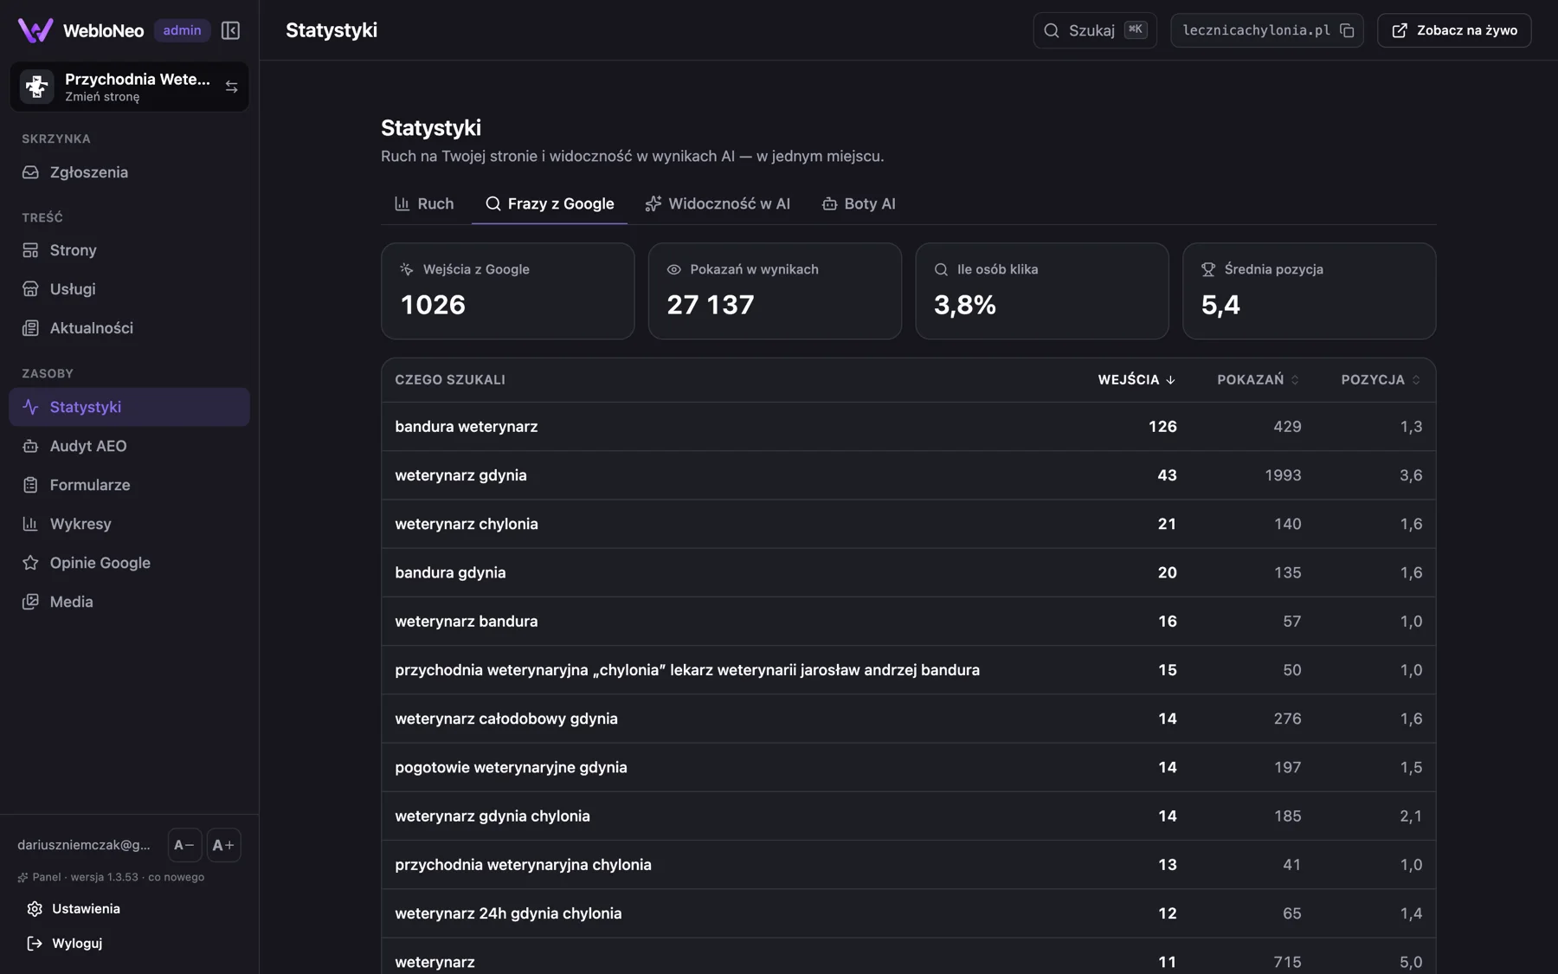
Task: Click the Wykresy bar chart icon
Action: tap(30, 524)
